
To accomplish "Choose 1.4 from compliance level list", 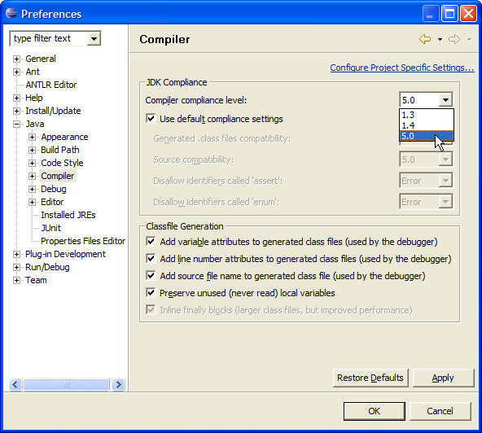I will (x=427, y=125).
